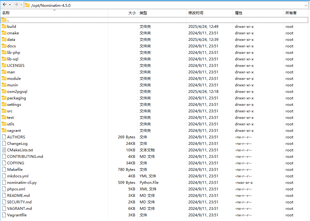This screenshot has width=310, height=221.
Task: Click the 10KB size of CMakeLists.txt
Action: coord(130,150)
